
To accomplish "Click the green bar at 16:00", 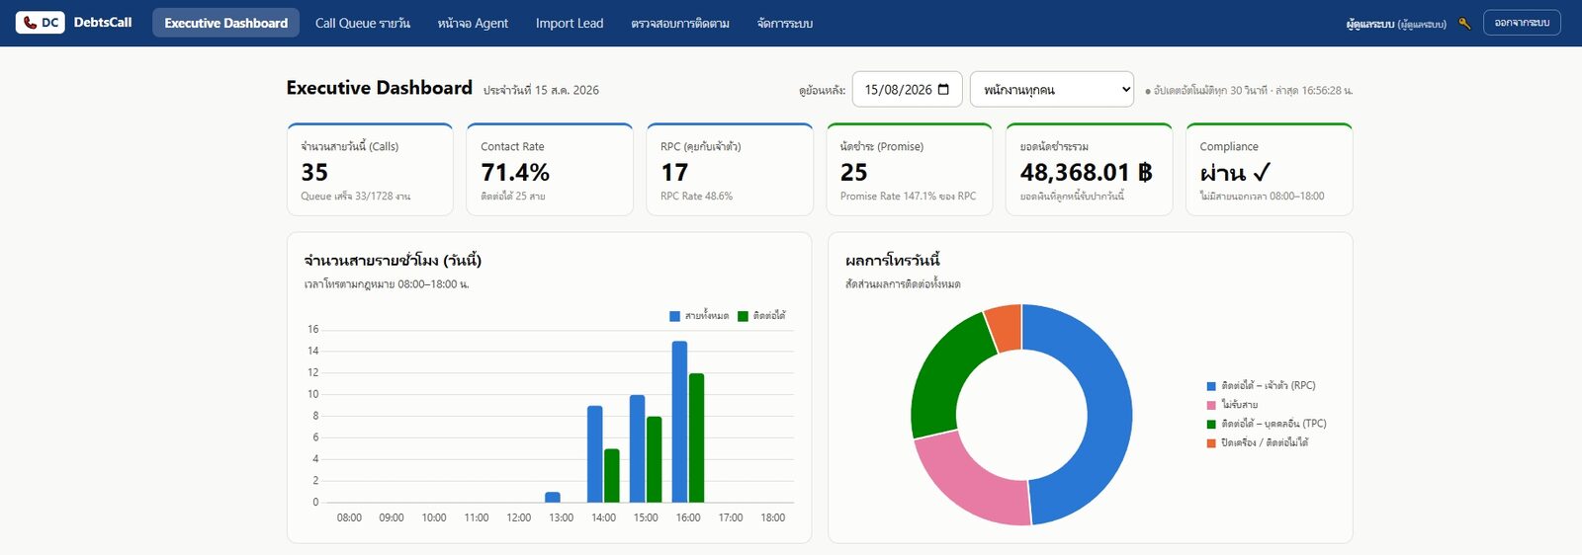I will (x=696, y=438).
